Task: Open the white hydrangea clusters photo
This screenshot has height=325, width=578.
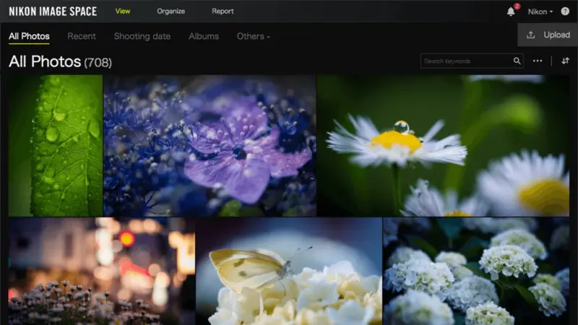Action: (476, 272)
